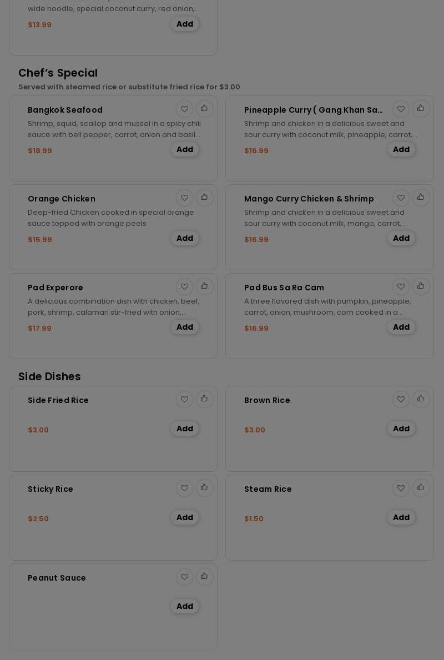Screen dimensions: 444x660
Task: Like Sticky Rice with thumbs-up icon
Action: tap(204, 488)
